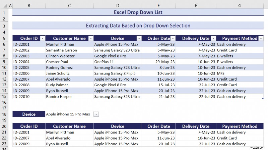Select 'Credit Card' in row 7
The height and width of the screenshot is (150, 268).
point(240,50)
